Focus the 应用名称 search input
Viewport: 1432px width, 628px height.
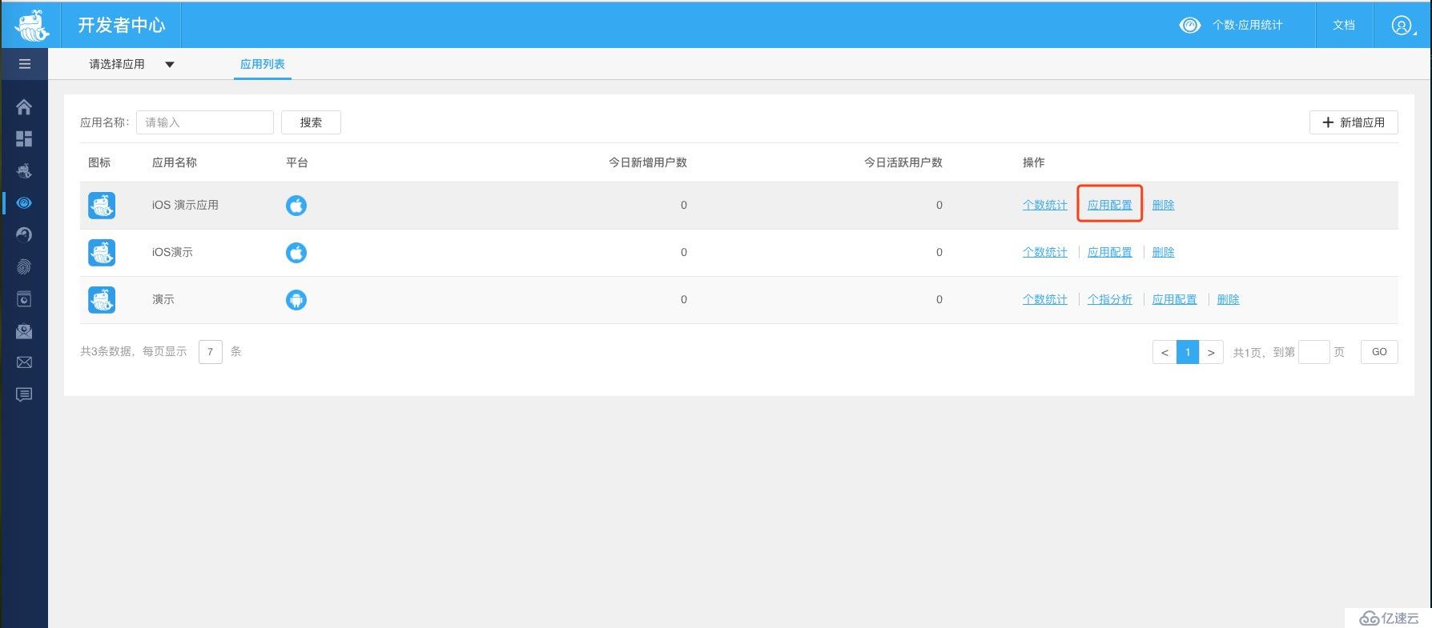click(x=205, y=122)
